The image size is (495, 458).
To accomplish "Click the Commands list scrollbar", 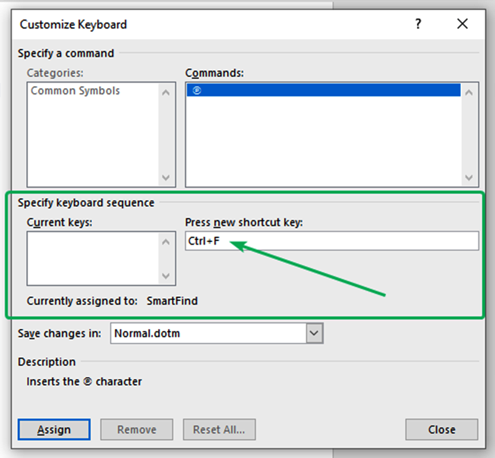I will click(x=468, y=134).
